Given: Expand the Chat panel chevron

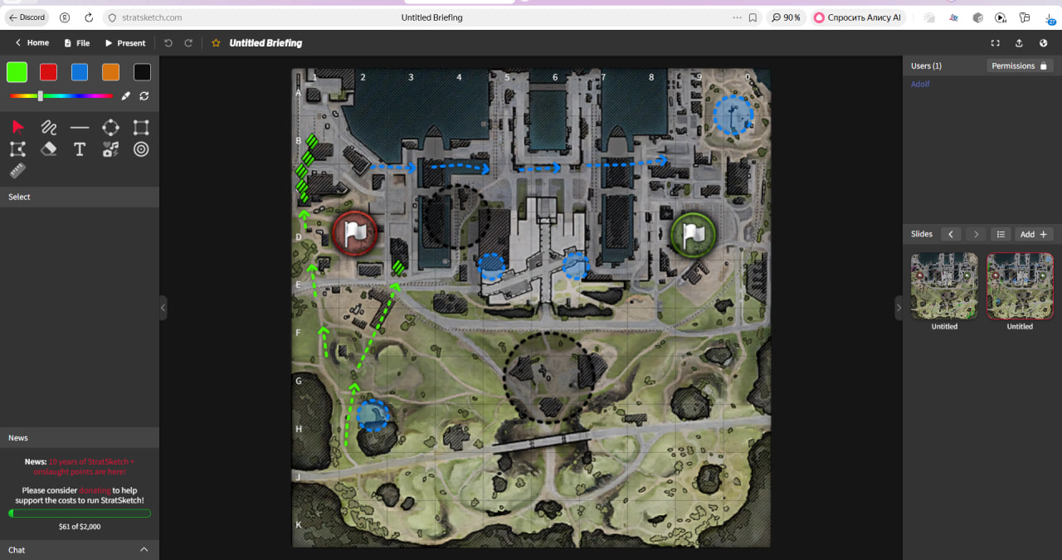Looking at the screenshot, I should 144,550.
